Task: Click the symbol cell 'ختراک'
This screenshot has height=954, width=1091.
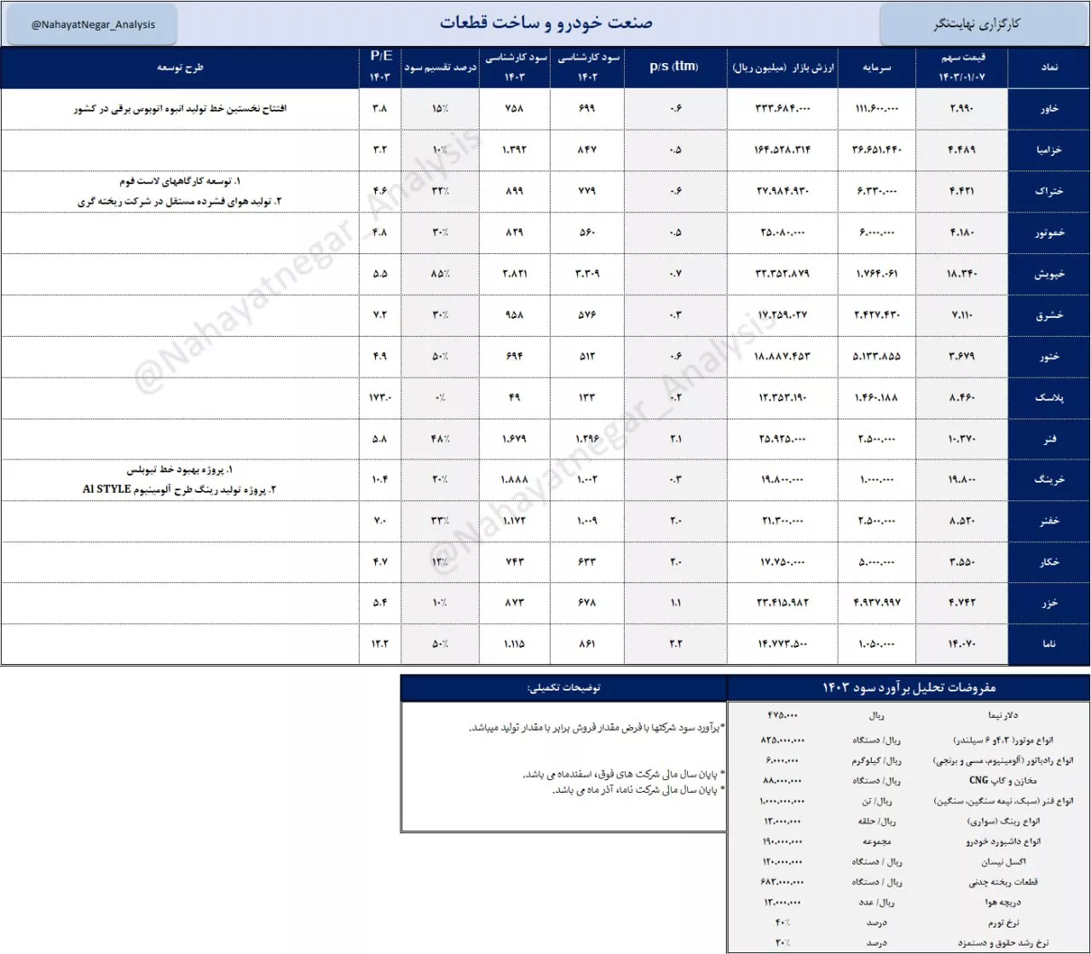Action: (x=1049, y=191)
